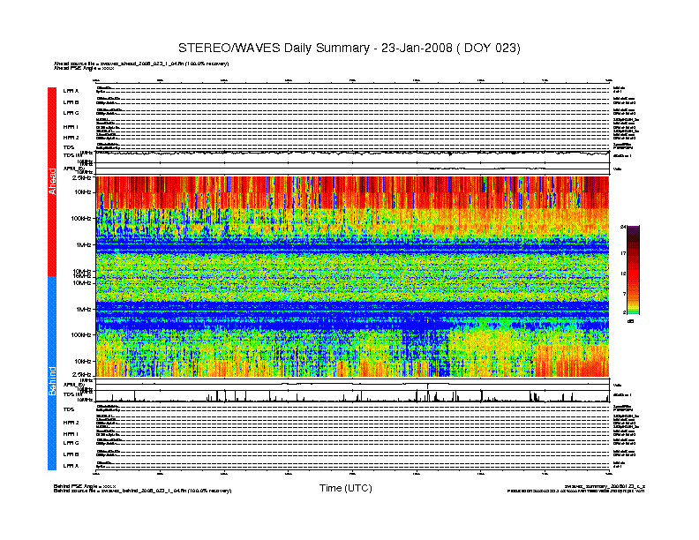Image resolution: width=699 pixels, height=540 pixels.
Task: Click the 'Ahead source file' text line
Action: coord(141,64)
